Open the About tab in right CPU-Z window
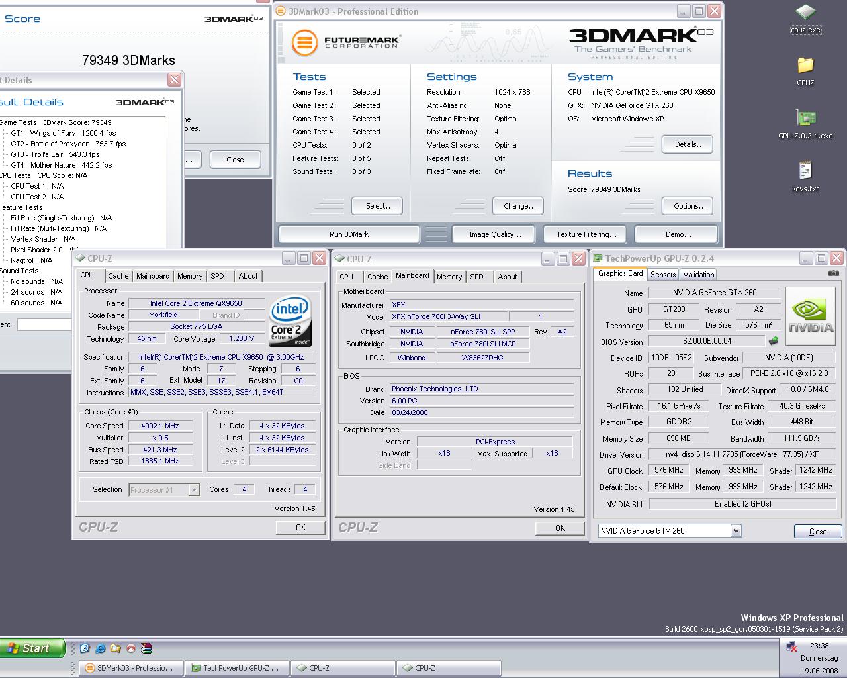This screenshot has width=847, height=678. pyautogui.click(x=508, y=277)
